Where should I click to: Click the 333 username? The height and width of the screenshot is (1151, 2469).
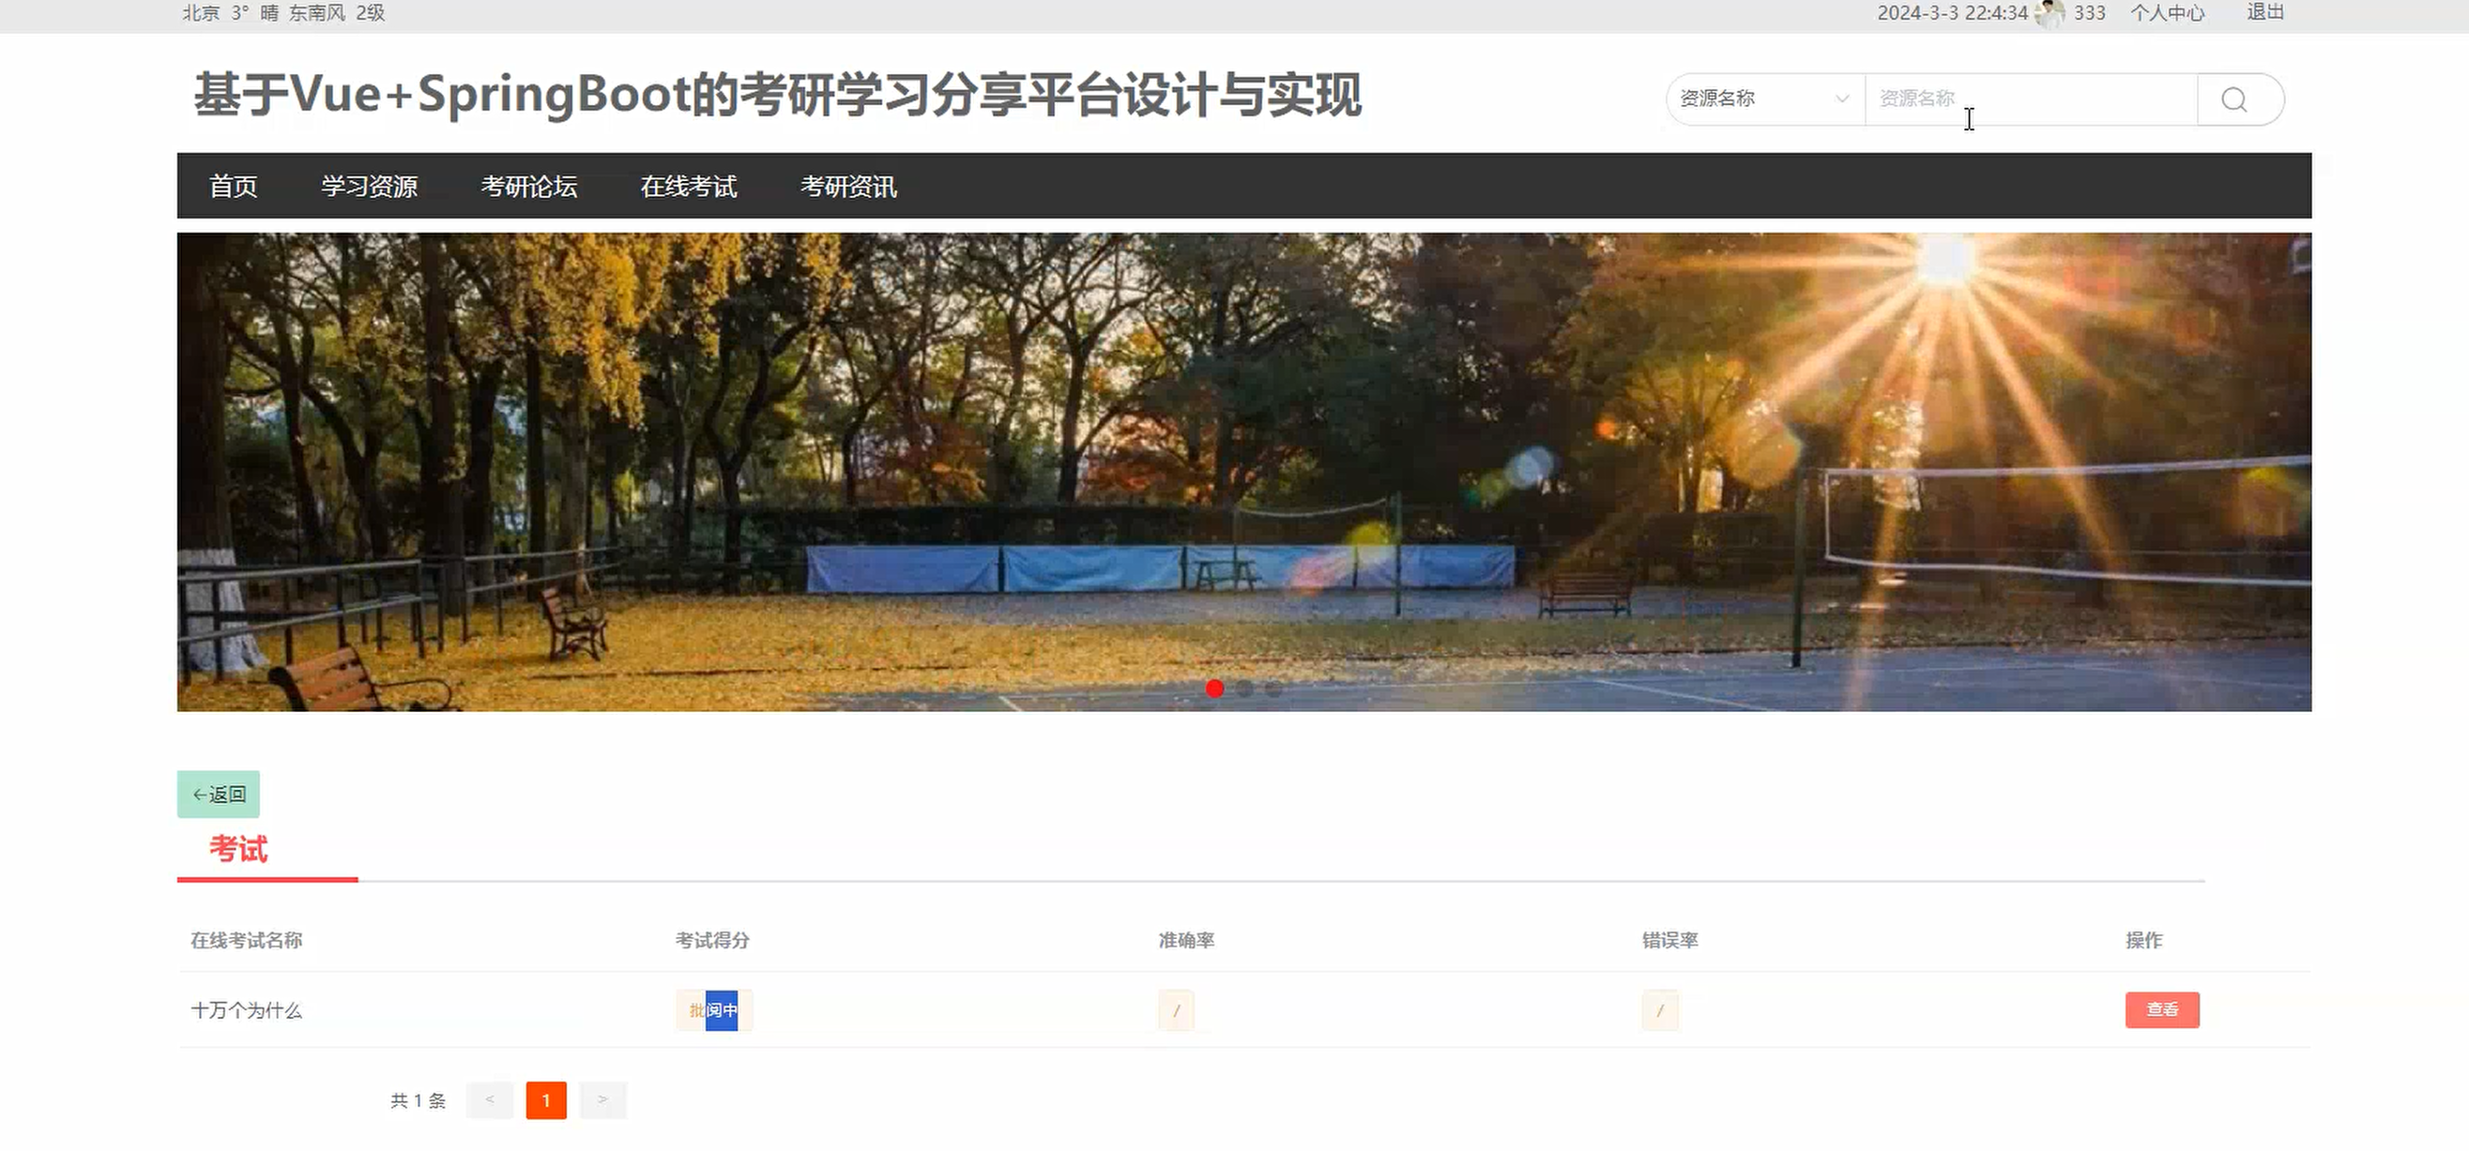(2090, 12)
